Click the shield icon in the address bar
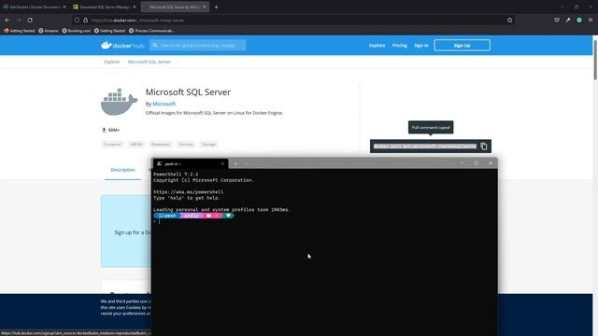598x336 pixels. pyautogui.click(x=77, y=20)
